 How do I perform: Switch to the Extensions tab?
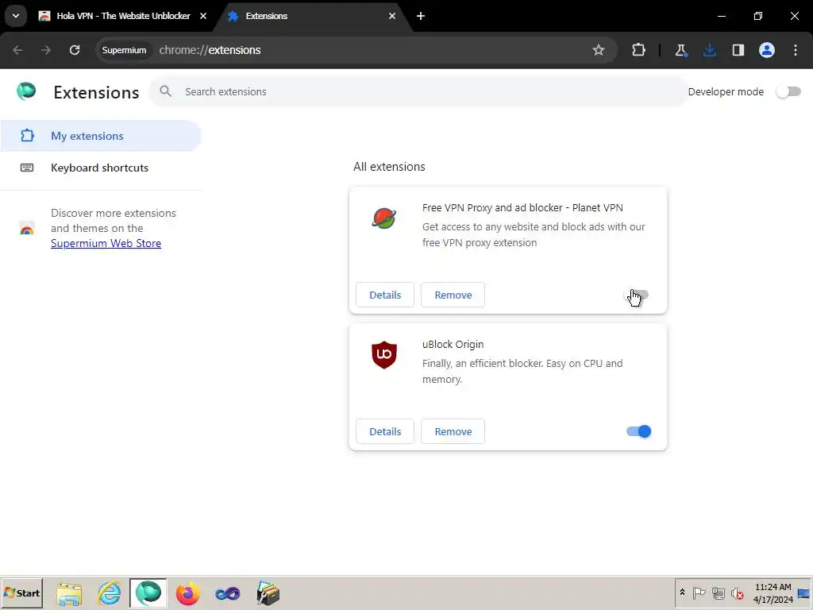point(313,16)
